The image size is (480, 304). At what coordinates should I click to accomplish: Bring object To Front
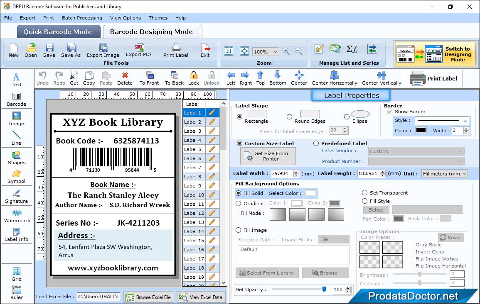149,78
